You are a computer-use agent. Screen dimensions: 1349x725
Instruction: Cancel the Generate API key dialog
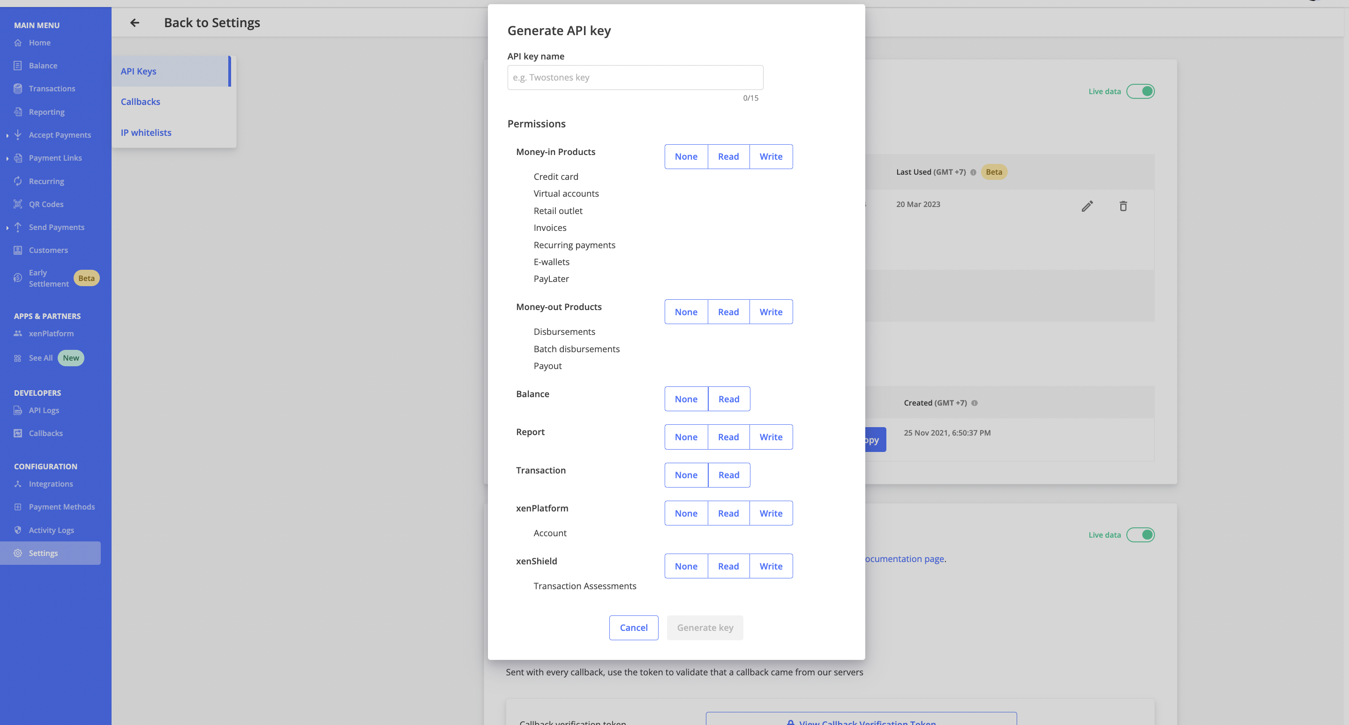pos(634,627)
